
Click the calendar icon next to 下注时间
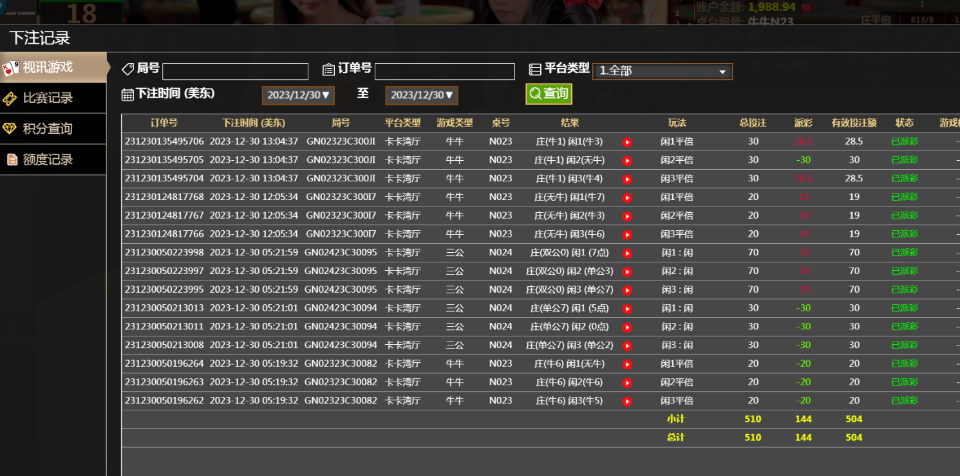tap(127, 95)
